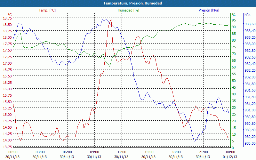
Task: Click the 931,40 pressure axis value
Action: coord(250,97)
